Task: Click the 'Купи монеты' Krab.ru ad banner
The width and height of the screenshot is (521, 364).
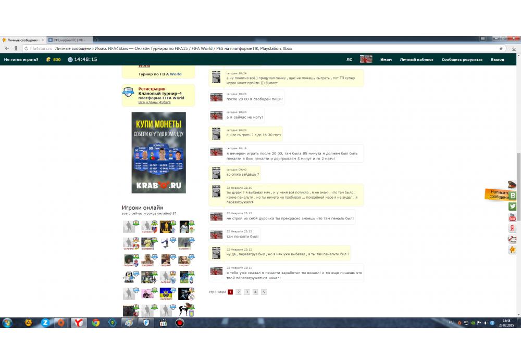Action: [158, 153]
